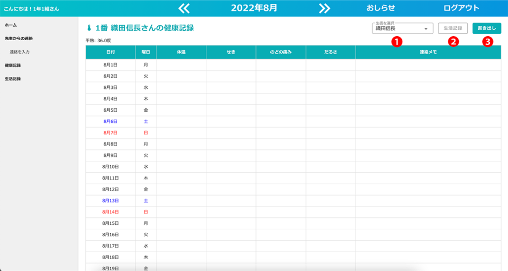The height and width of the screenshot is (271, 508).
Task: Open 連絡を入力 in the sidebar
Action: point(20,52)
